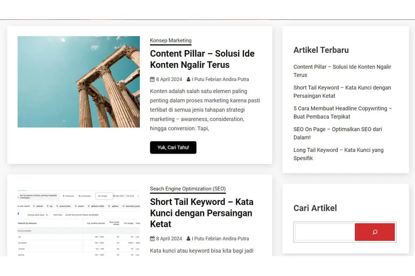Click the keyword planner screenshot thumbnail
Viewport: 415px width, 276px height.
(78, 223)
